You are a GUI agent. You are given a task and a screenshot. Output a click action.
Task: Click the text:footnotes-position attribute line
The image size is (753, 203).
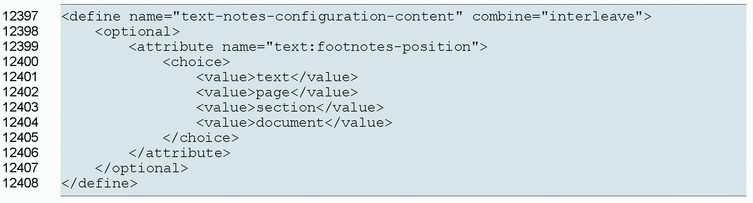pos(308,47)
